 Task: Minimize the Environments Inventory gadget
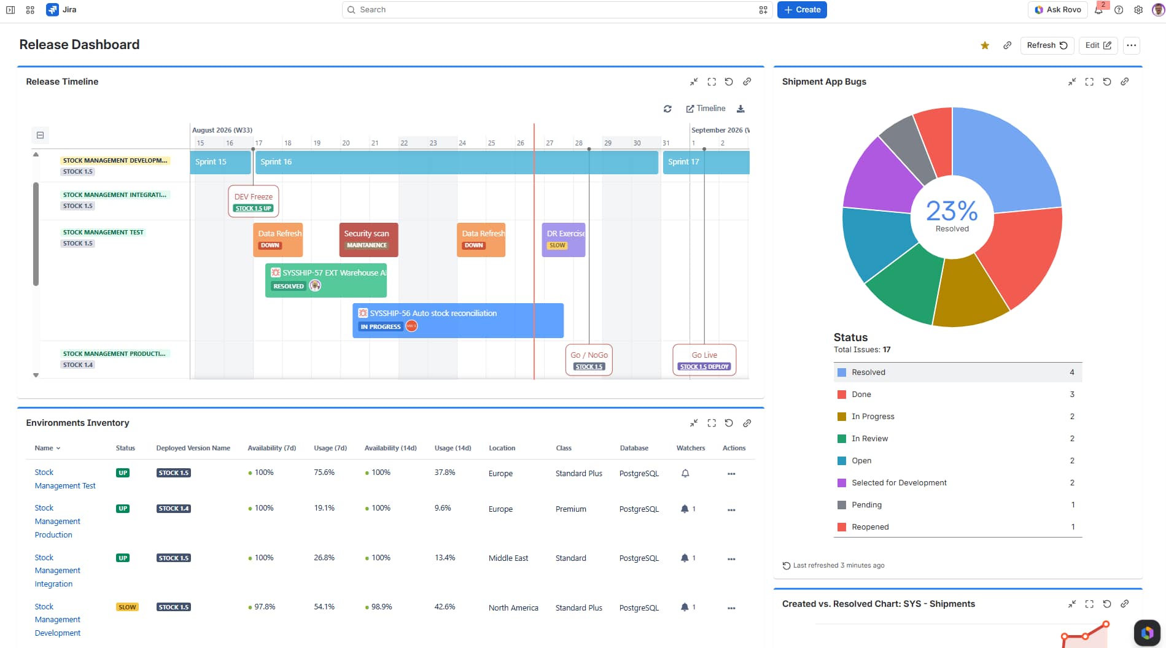694,423
